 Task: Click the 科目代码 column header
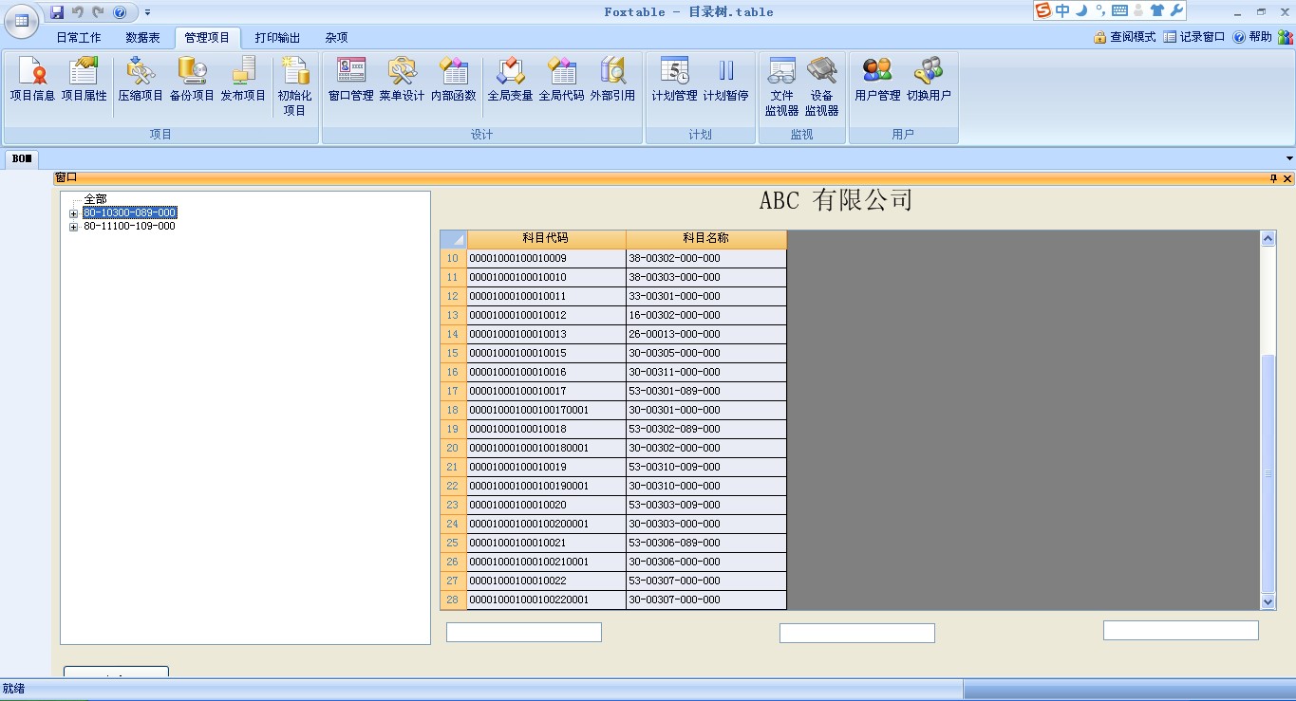(x=546, y=238)
